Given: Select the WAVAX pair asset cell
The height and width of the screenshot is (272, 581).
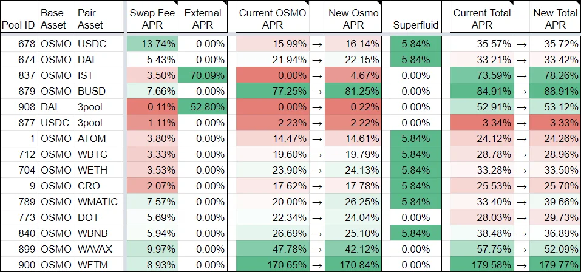Looking at the screenshot, I should pos(100,249).
